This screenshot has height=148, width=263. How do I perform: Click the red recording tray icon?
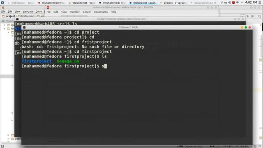point(233,2)
